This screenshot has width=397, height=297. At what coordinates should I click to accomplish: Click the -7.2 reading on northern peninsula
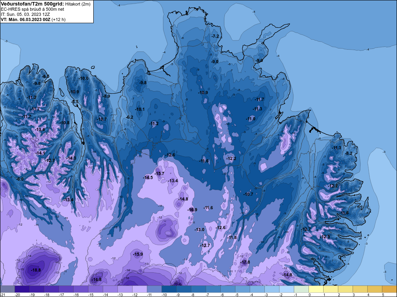[215, 36]
